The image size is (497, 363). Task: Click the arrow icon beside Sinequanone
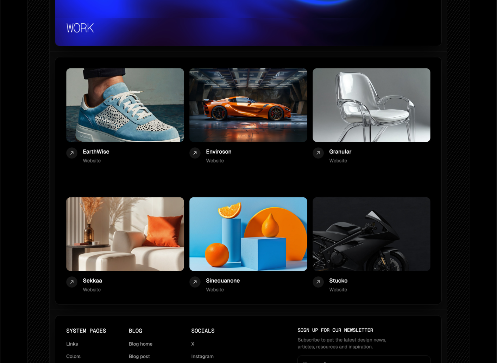[195, 282]
